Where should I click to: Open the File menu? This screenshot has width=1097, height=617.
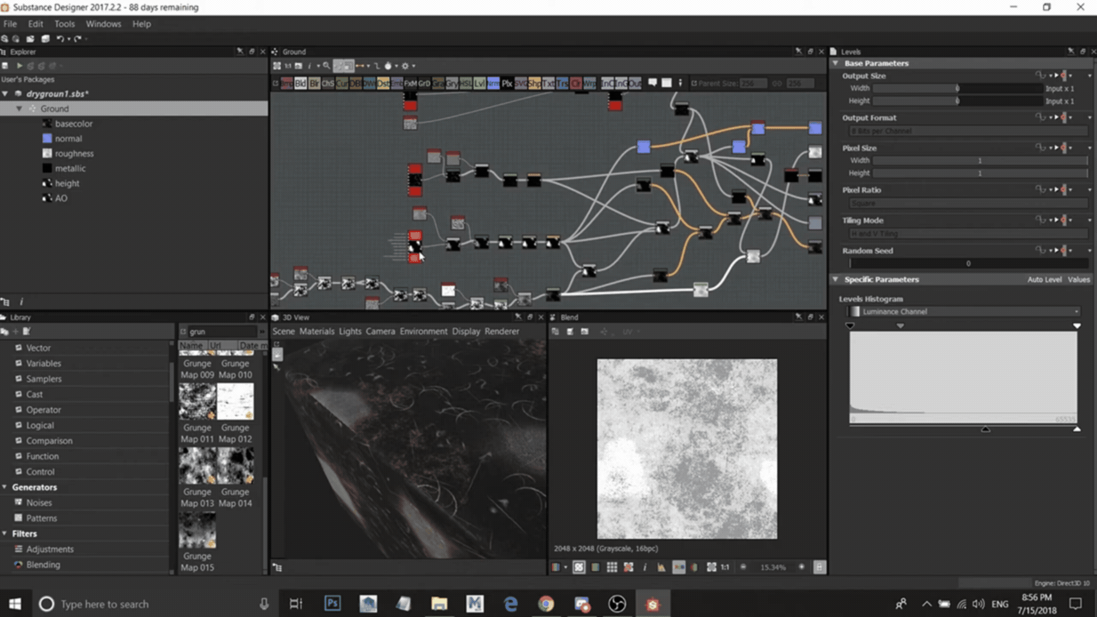pyautogui.click(x=10, y=24)
